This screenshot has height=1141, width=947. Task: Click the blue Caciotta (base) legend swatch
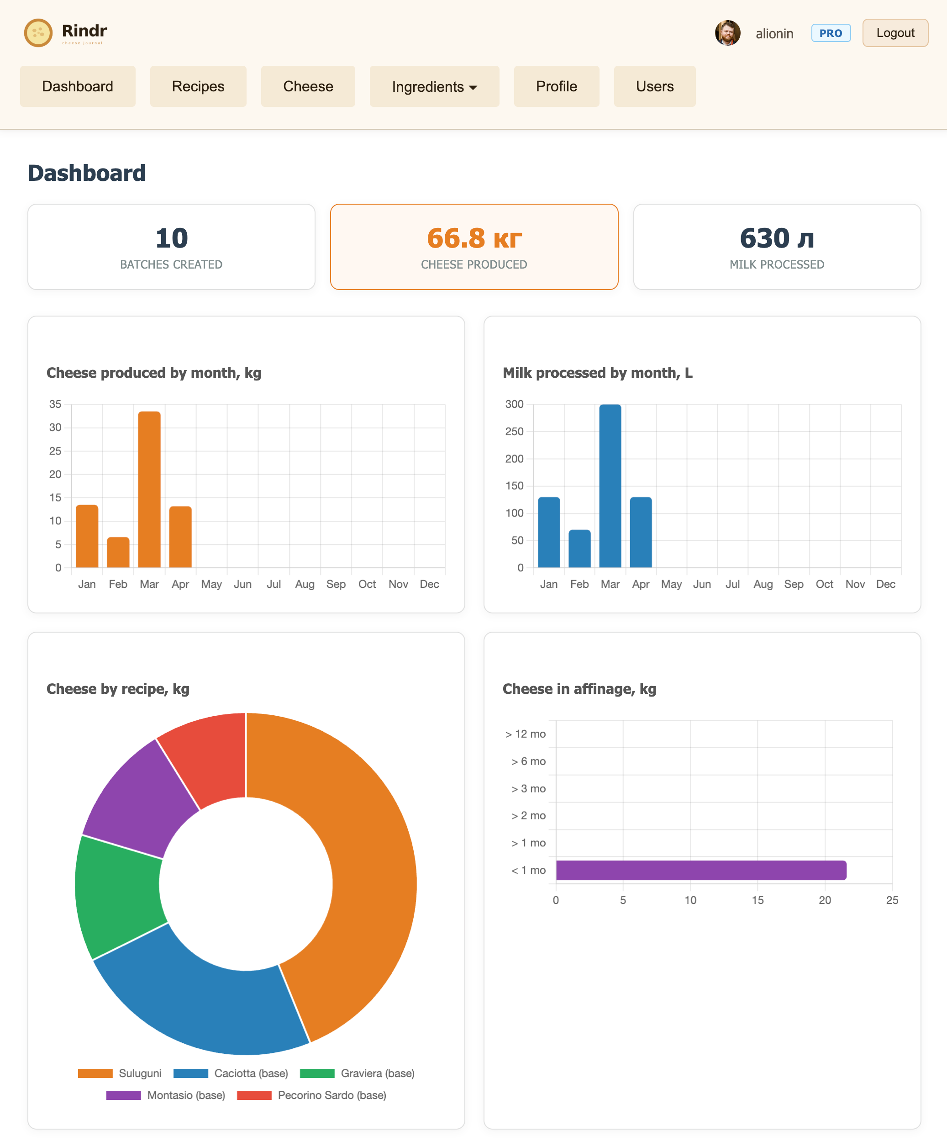tap(191, 1073)
